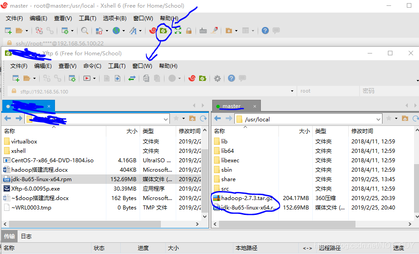
Task: Click the remote pane horizontal scrollbar
Action: tap(287, 224)
